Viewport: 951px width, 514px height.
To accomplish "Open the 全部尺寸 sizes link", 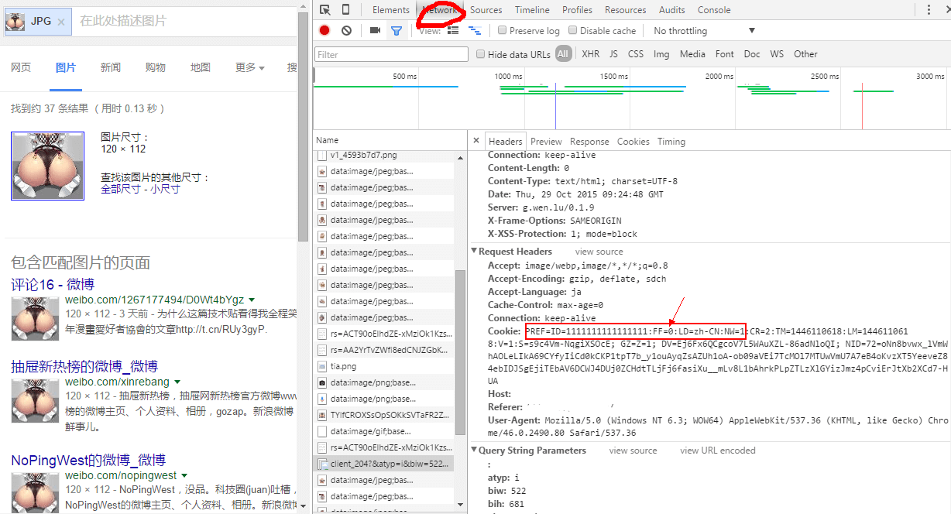I will click(x=121, y=189).
